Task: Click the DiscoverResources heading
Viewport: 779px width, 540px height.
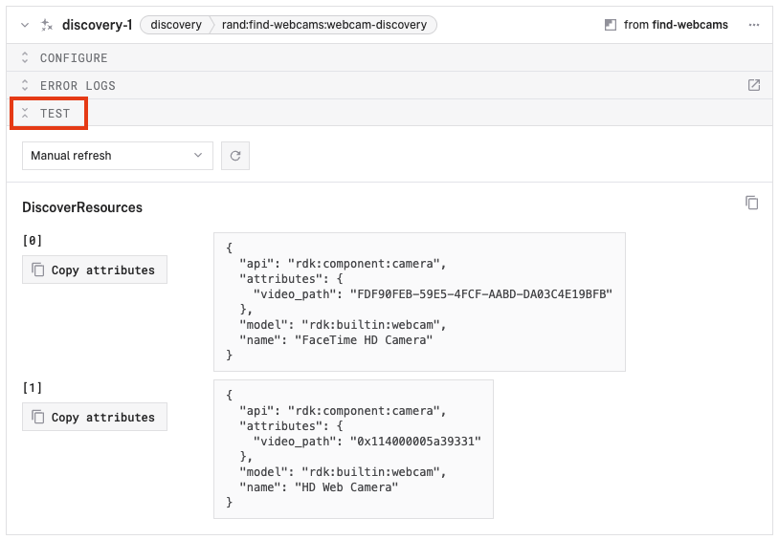Action: tap(82, 207)
